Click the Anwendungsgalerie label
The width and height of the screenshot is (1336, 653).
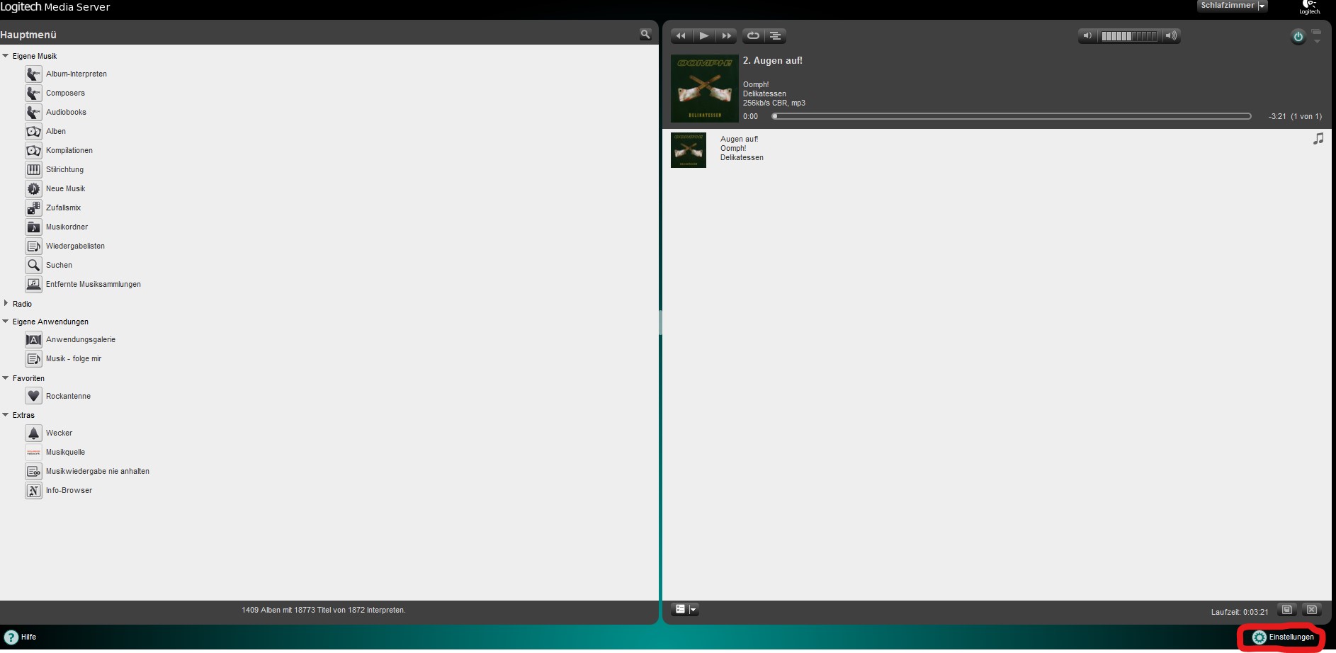coord(81,339)
